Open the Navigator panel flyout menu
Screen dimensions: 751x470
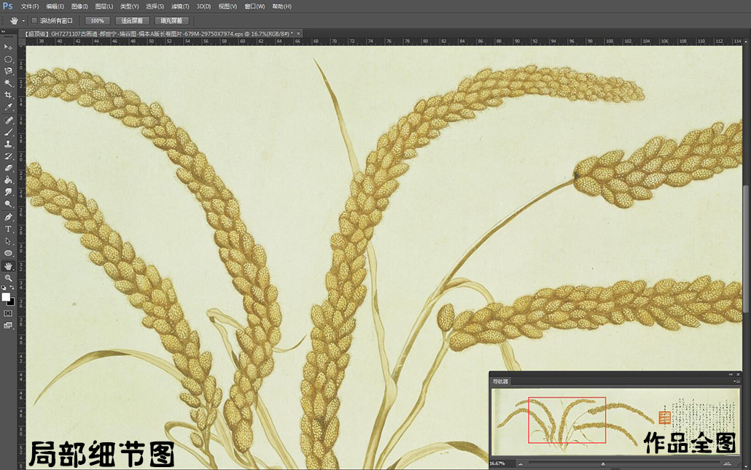(736, 381)
